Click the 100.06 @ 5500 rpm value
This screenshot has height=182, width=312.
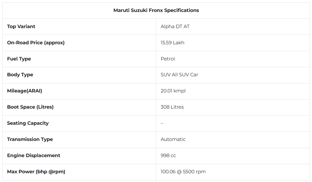(183, 172)
